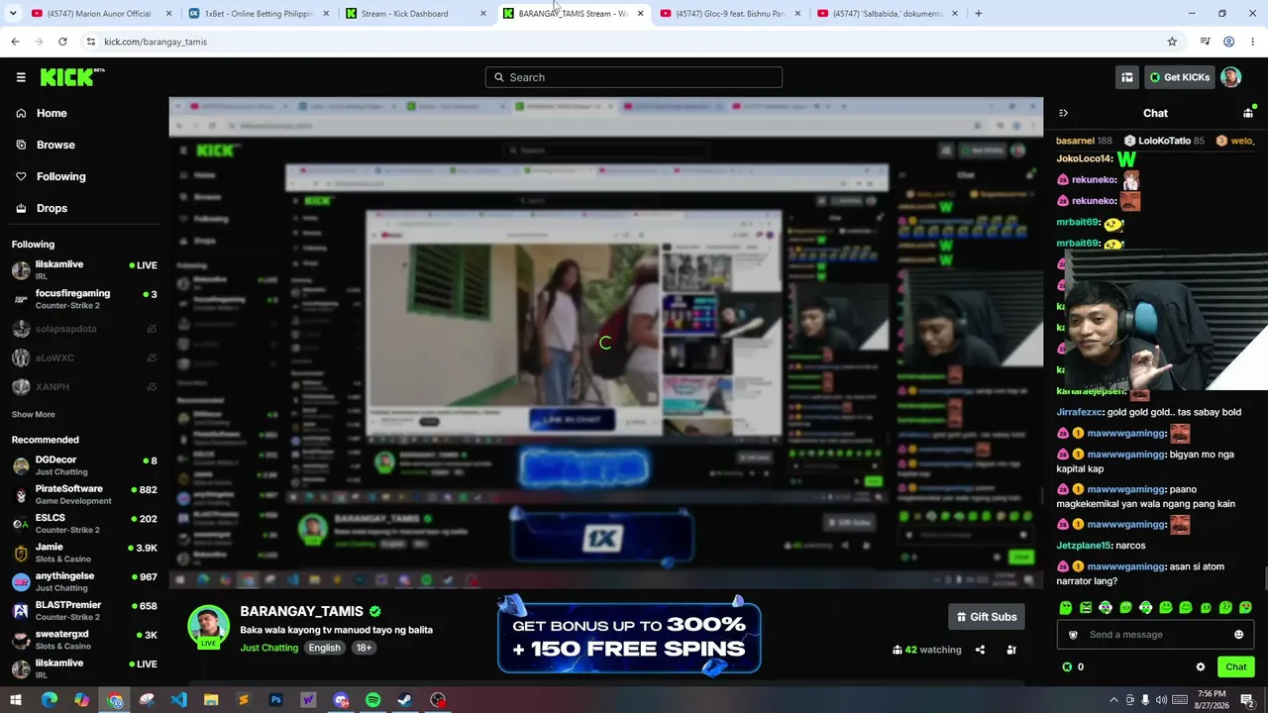Open BLASTPremier in Recommended channels
Image resolution: width=1268 pixels, height=713 pixels.
(84, 610)
